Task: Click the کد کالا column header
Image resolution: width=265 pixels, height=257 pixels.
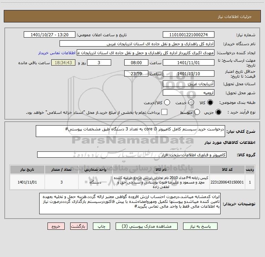Action: point(227,169)
